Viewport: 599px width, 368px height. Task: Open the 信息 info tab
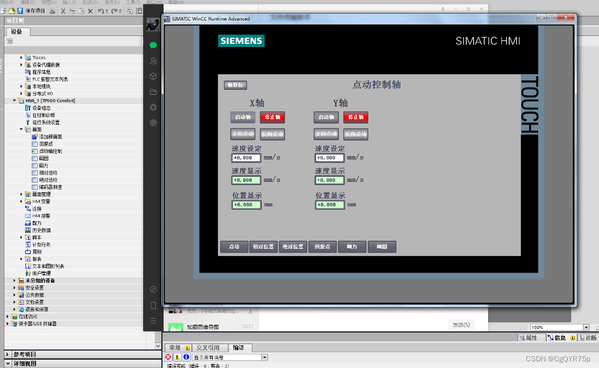click(561, 338)
